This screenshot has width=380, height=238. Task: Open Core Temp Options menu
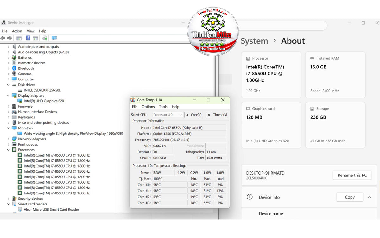(148, 107)
